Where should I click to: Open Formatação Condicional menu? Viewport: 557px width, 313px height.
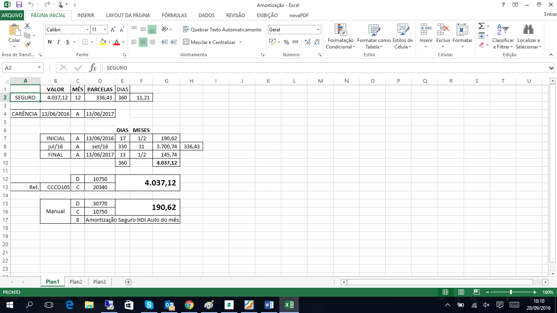coord(340,36)
